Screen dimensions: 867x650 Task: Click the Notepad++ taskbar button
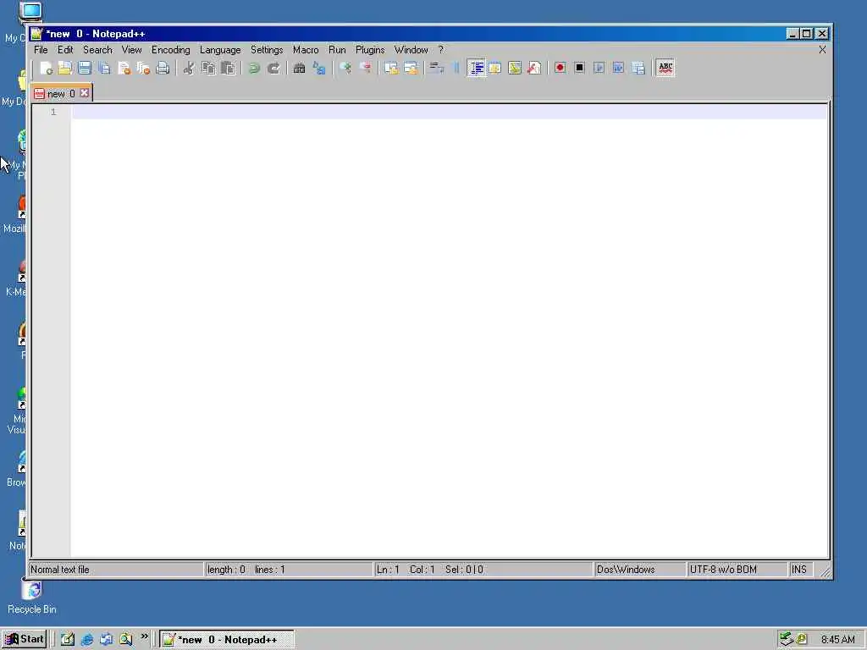coord(227,640)
